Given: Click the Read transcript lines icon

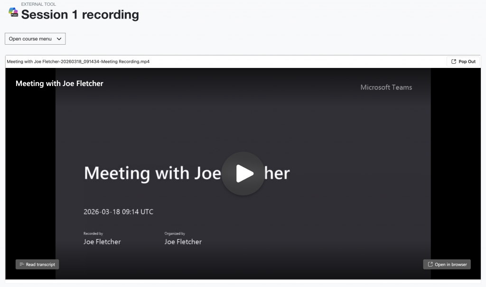Looking at the screenshot, I should tap(22, 264).
